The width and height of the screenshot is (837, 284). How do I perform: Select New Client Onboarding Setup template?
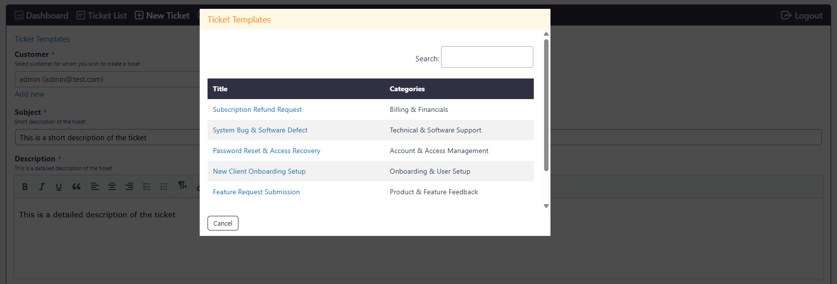coord(259,171)
